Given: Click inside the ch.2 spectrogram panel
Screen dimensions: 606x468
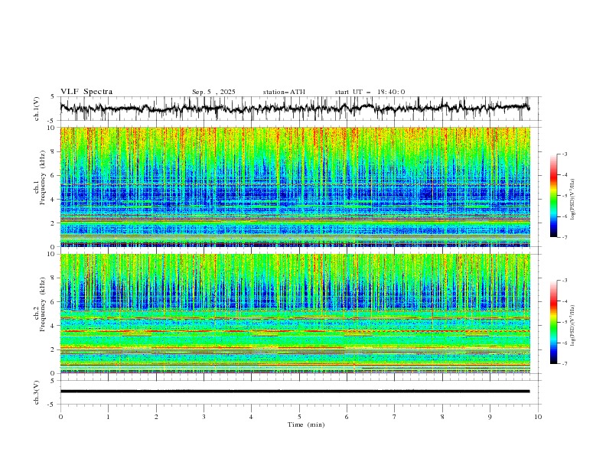Looking at the screenshot, I should coord(295,314).
